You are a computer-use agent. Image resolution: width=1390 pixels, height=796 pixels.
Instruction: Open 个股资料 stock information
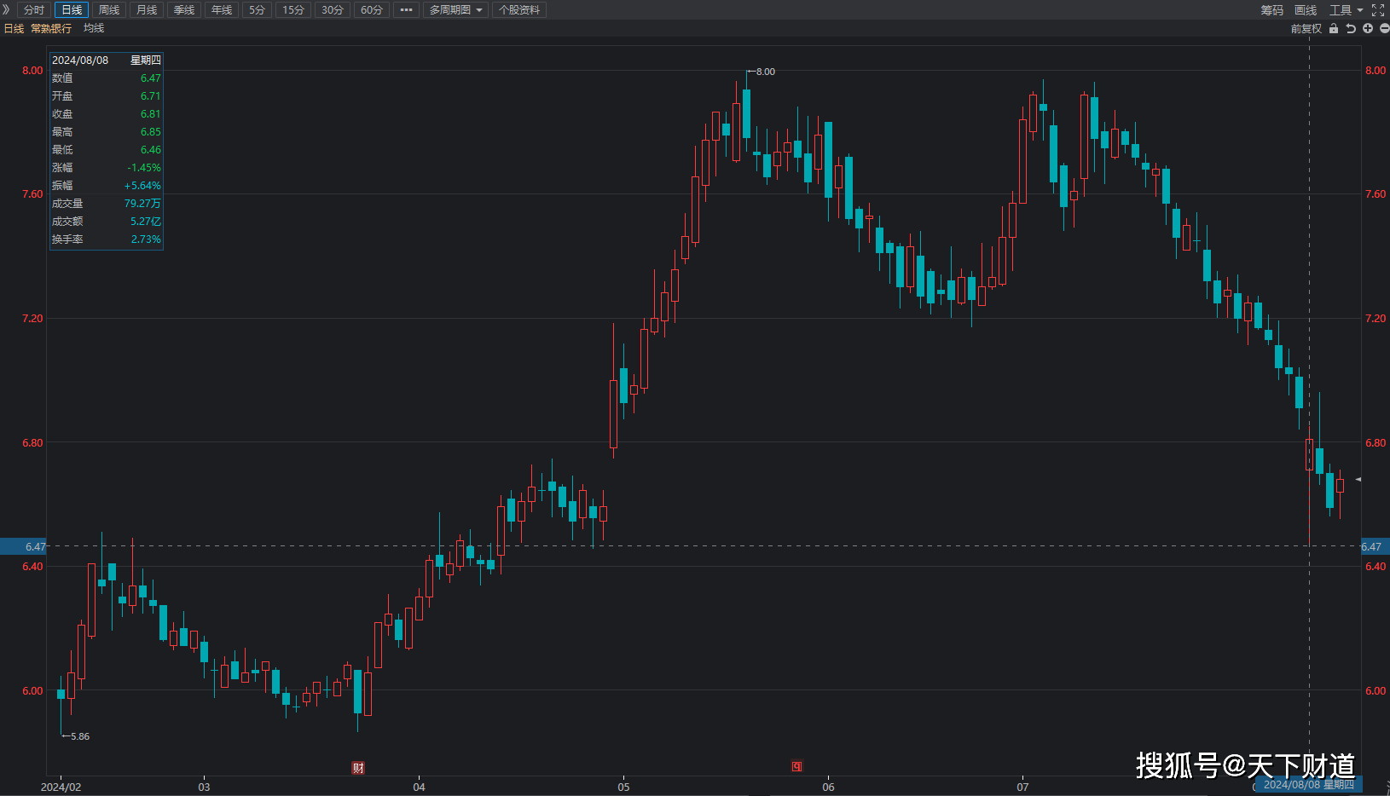tap(519, 10)
